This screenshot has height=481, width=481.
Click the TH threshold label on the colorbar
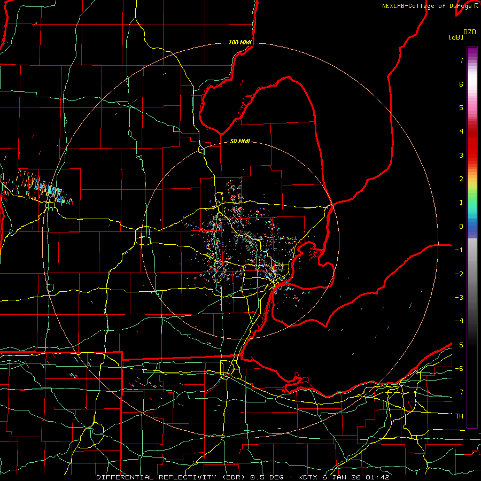[x=459, y=416]
